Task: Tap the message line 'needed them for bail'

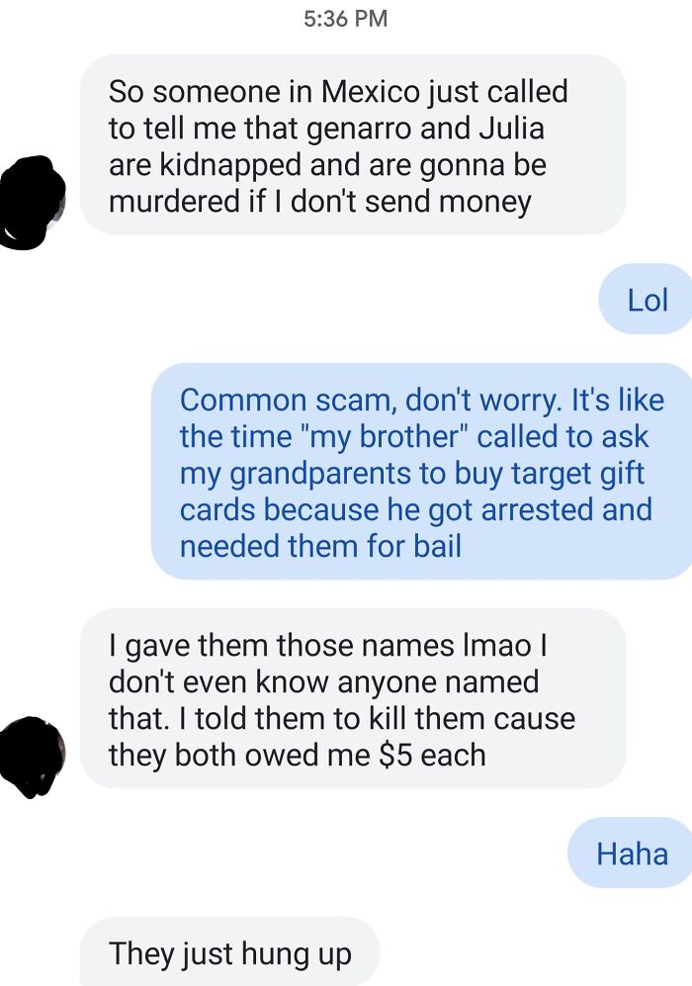Action: click(320, 546)
